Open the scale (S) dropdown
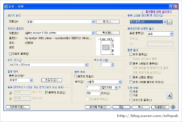The width and height of the screenshot is (182, 122). click(x=120, y=82)
